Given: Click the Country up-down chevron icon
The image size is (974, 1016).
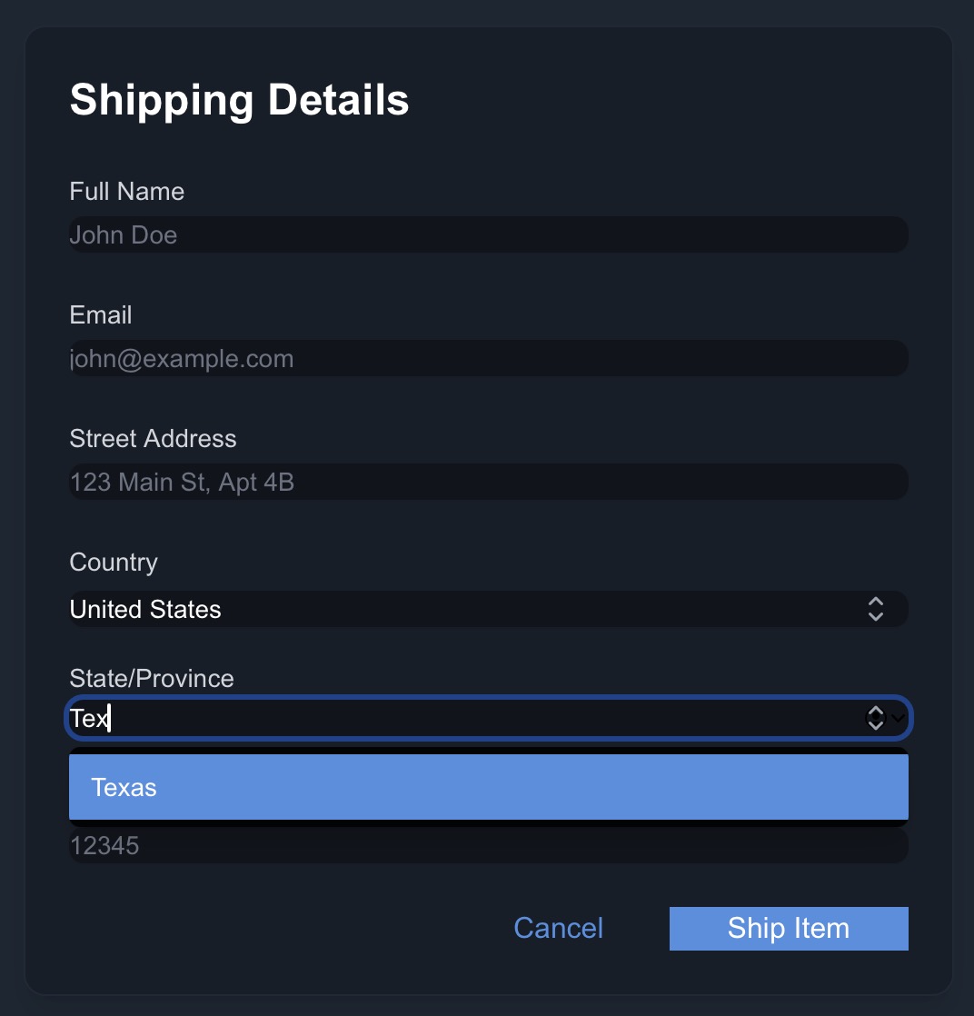Looking at the screenshot, I should tap(876, 609).
